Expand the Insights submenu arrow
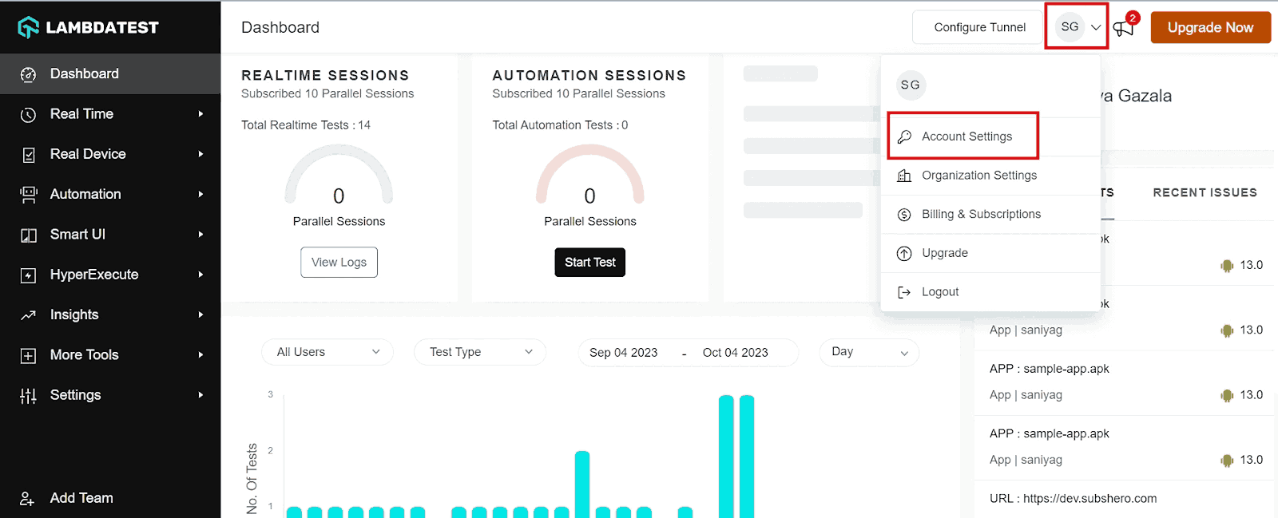Viewport: 1278px width, 518px height. (200, 314)
